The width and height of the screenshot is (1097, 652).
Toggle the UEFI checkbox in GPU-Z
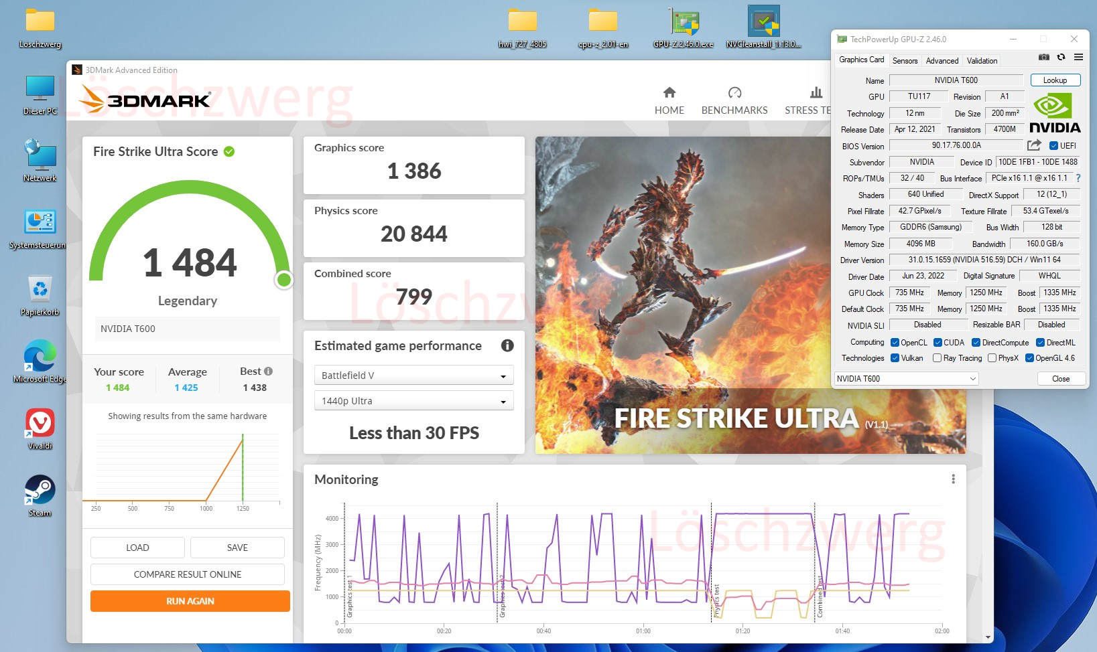coord(1053,145)
